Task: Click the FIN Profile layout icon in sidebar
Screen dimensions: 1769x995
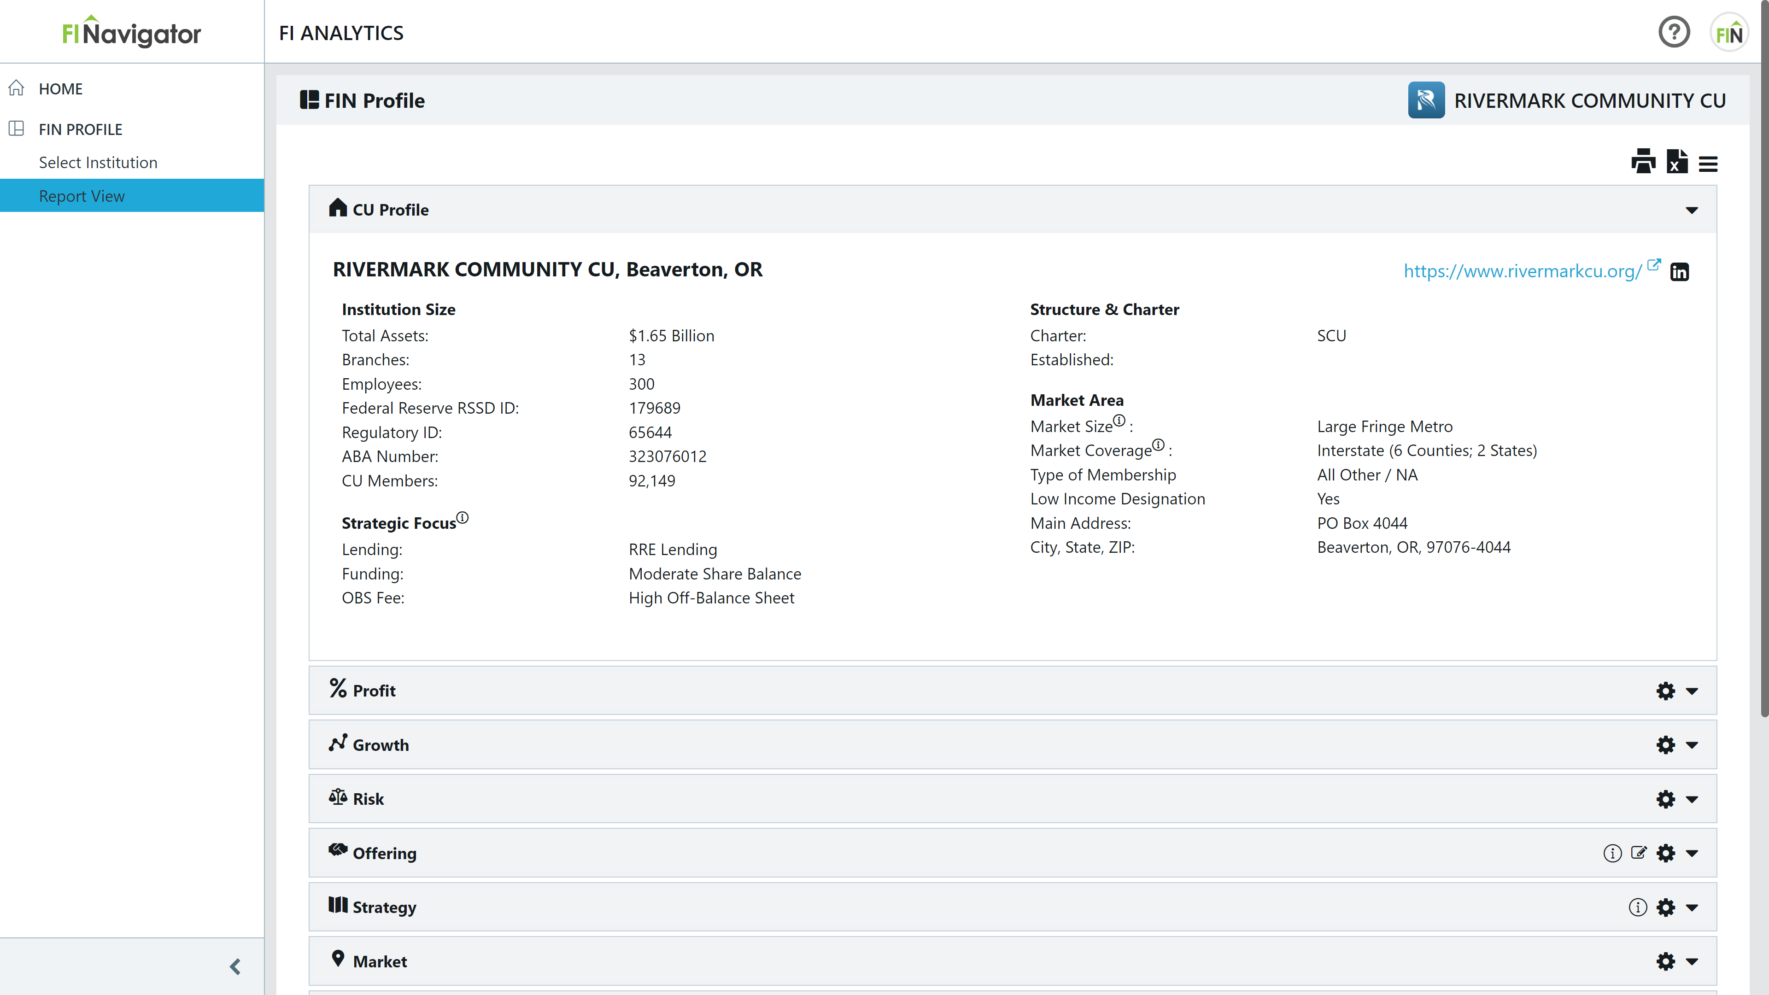Action: pos(17,129)
